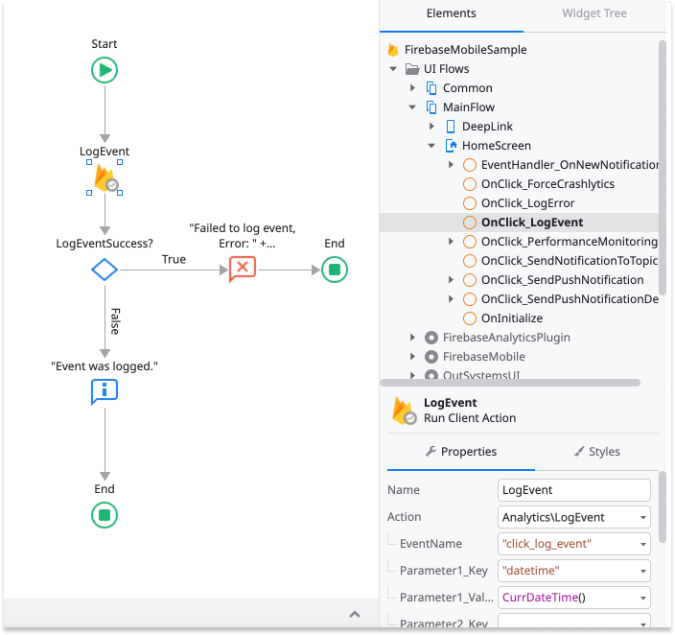The image size is (675, 635).
Task: Select the bottom End node
Action: pos(105,515)
